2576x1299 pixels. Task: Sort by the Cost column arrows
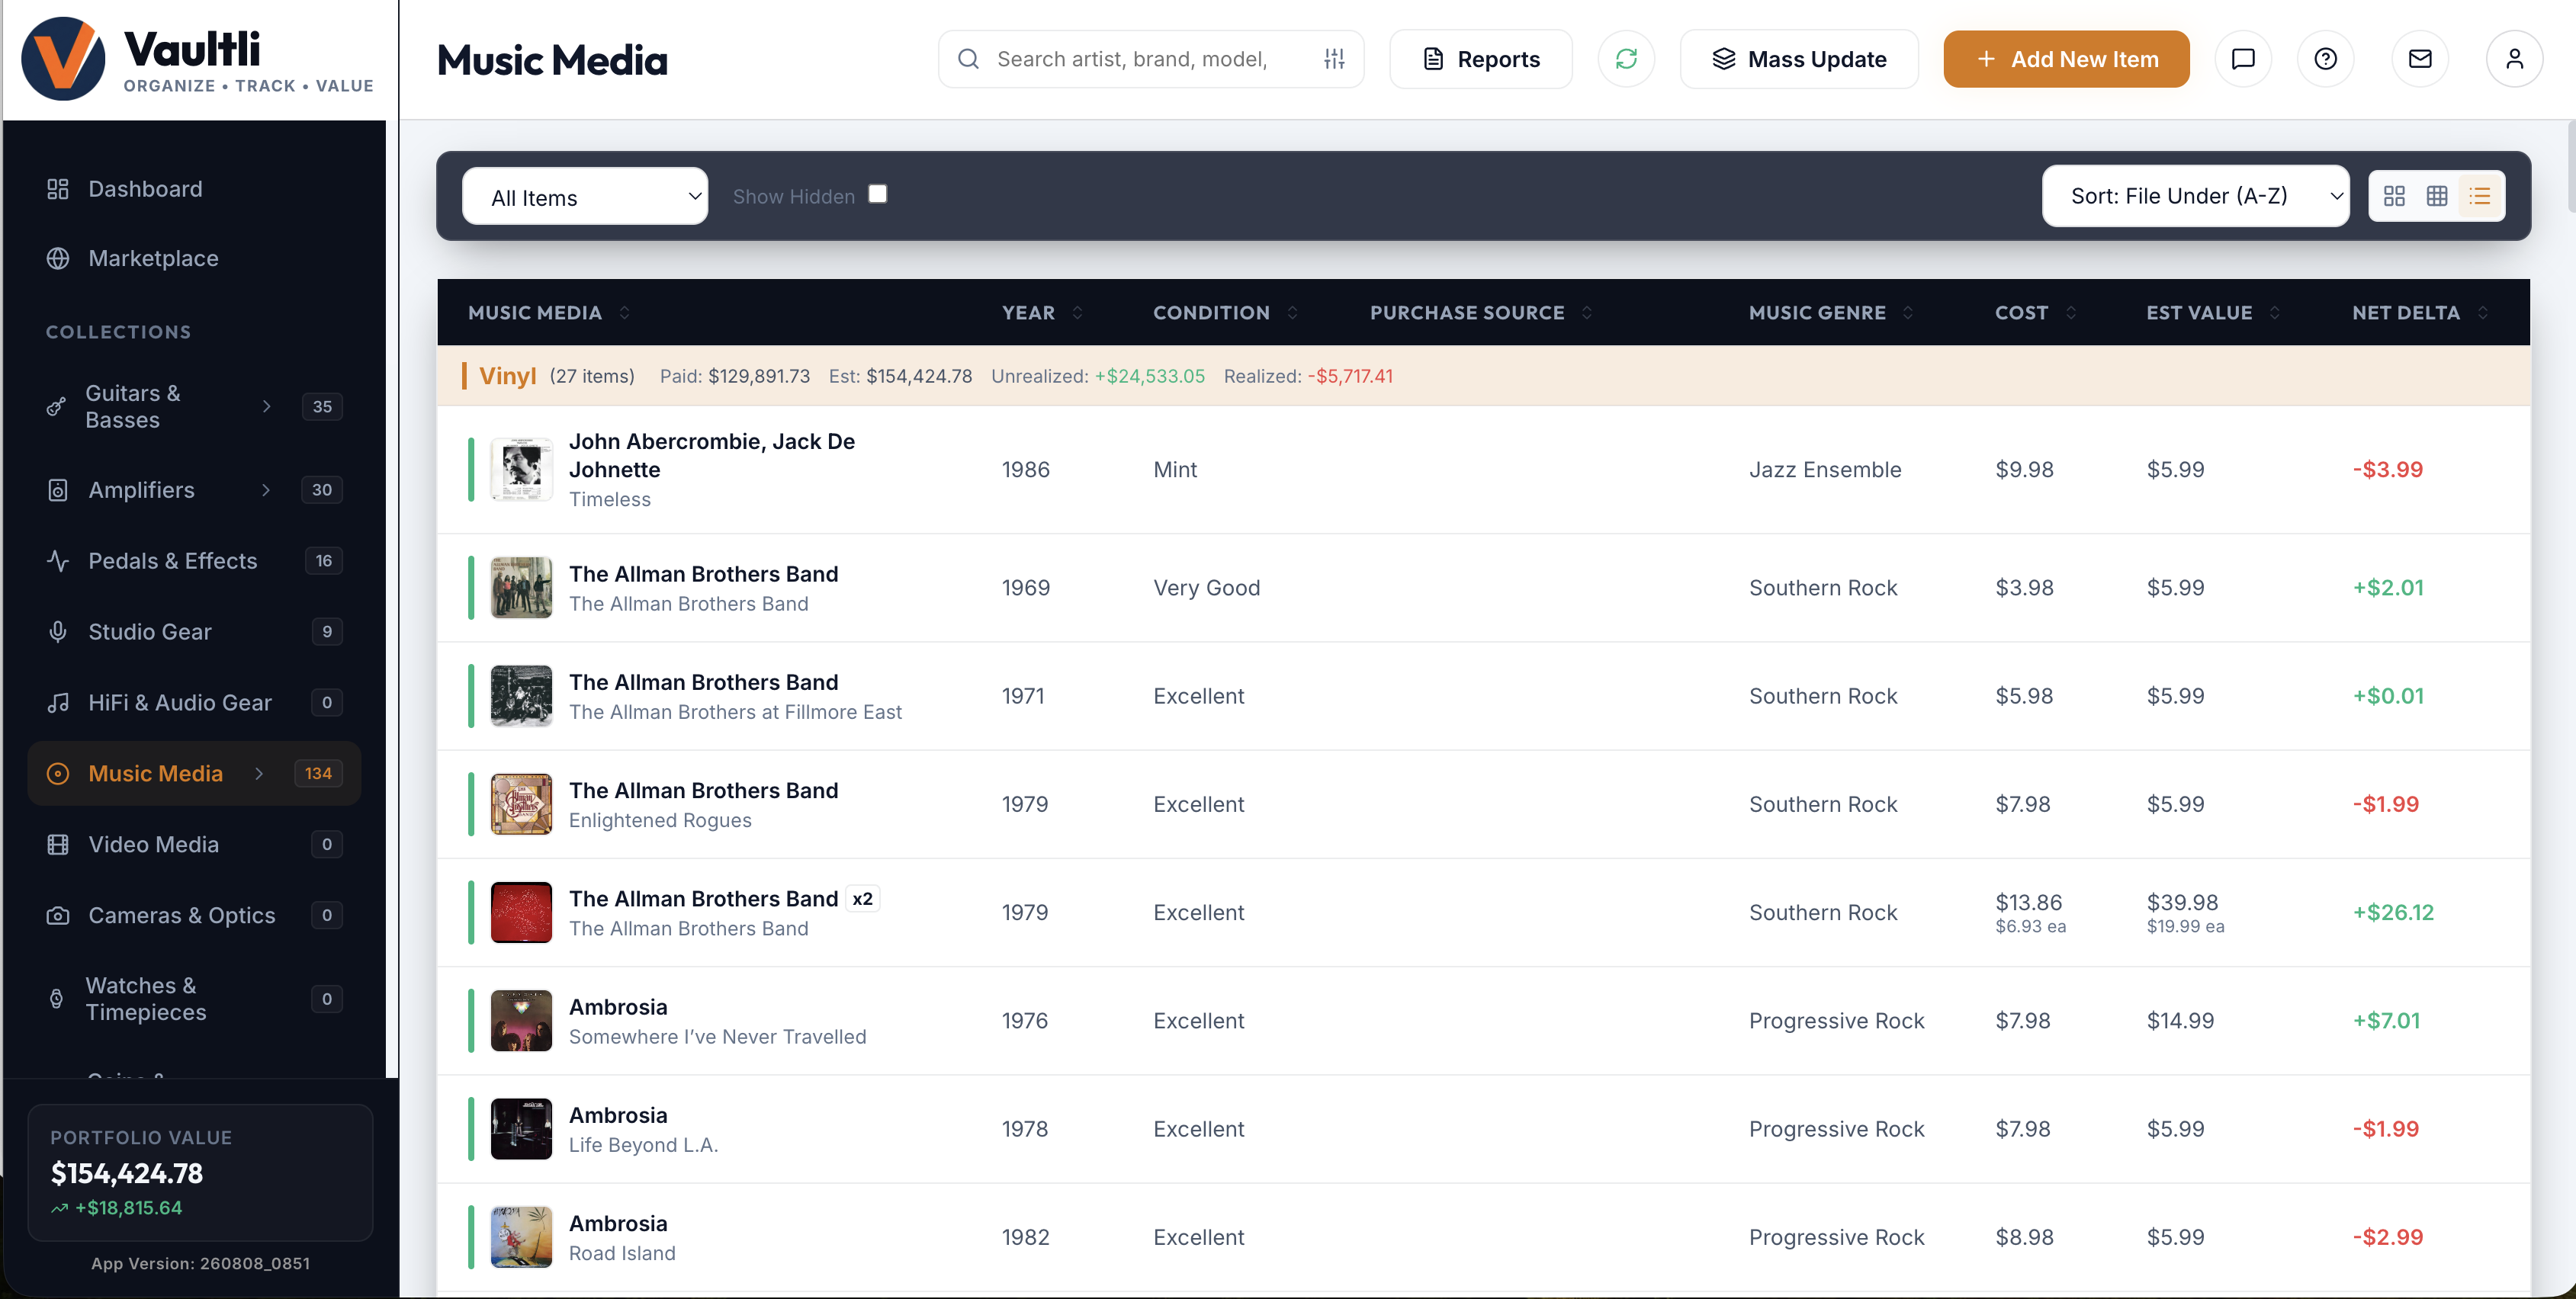[x=2071, y=313]
